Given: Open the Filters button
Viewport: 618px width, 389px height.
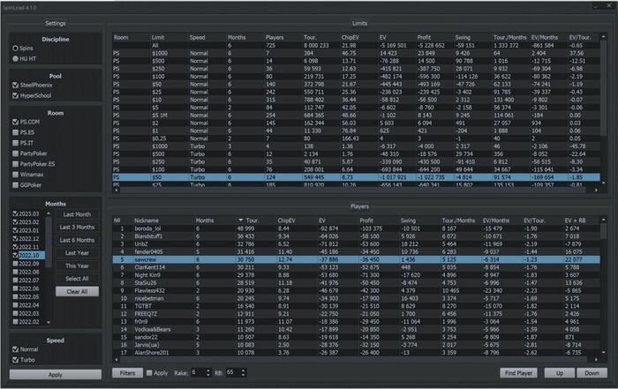Looking at the screenshot, I should point(127,373).
